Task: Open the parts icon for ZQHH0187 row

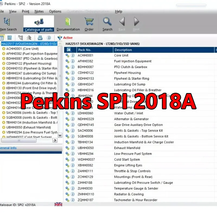Action: (67, 200)
